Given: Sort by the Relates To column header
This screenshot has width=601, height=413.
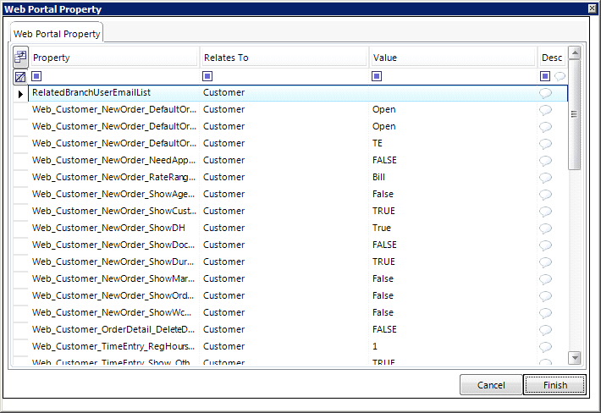Looking at the screenshot, I should (284, 58).
